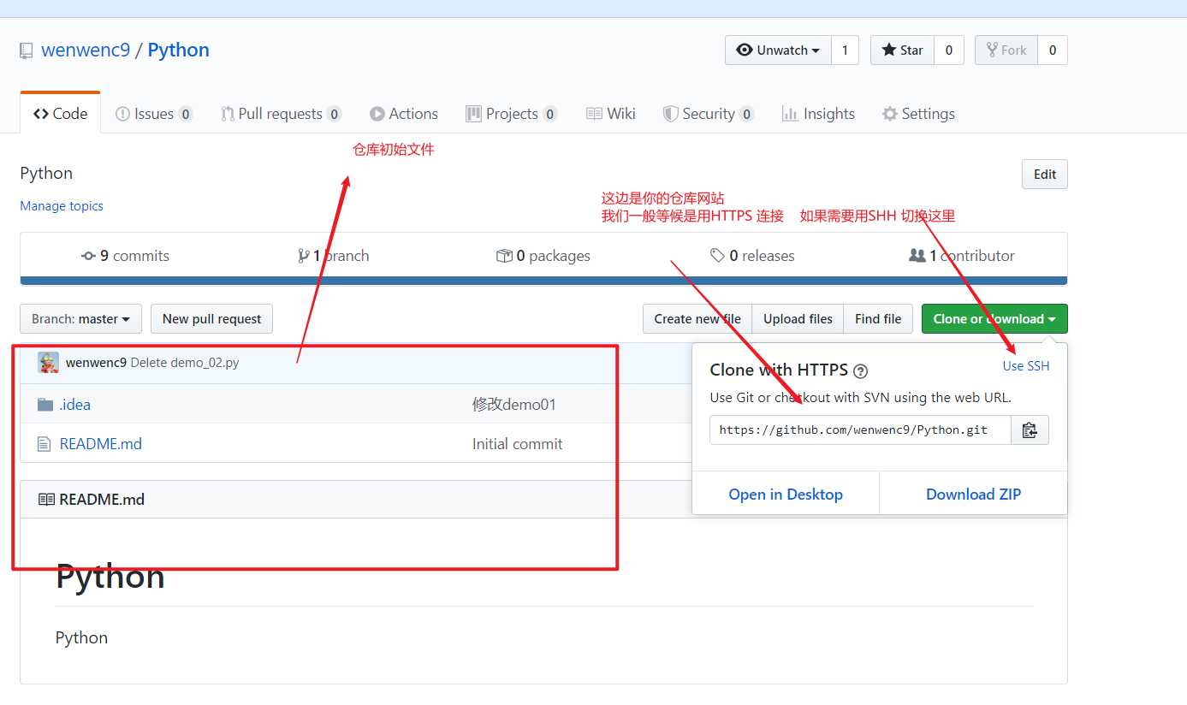Toggle the Clone or download dropdown

pos(994,319)
